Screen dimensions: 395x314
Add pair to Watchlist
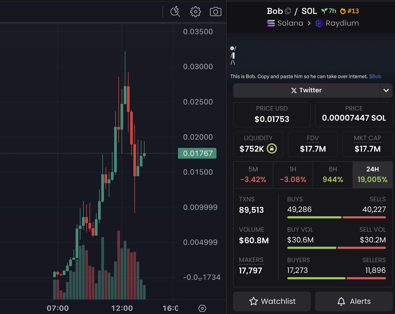272,301
